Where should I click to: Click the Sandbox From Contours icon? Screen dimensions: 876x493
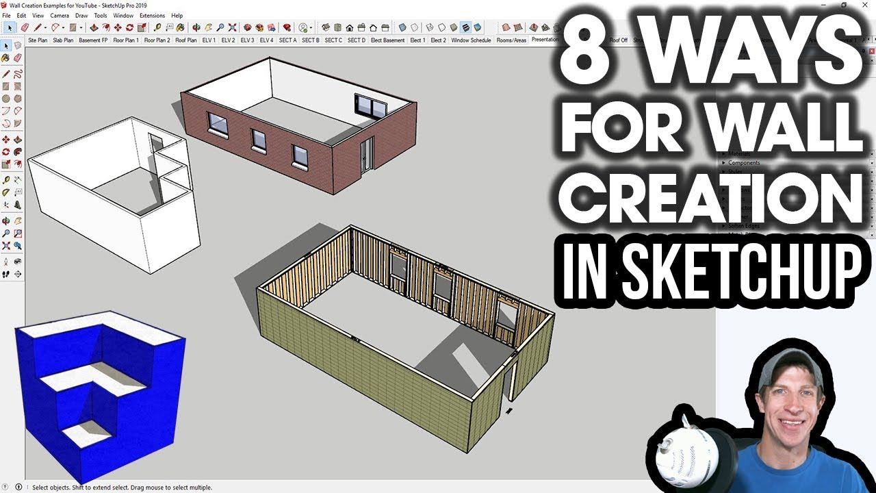[506, 27]
